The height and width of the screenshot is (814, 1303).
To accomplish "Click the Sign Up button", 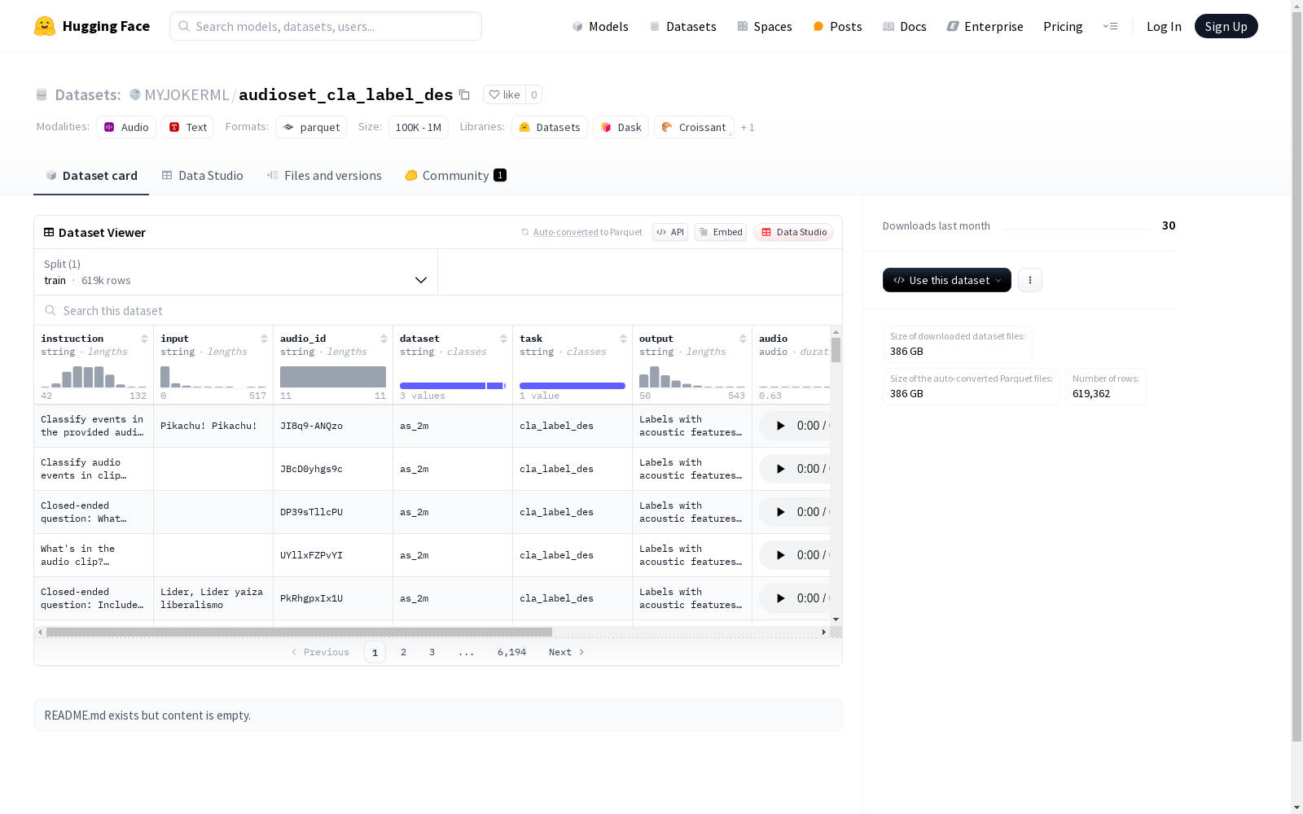I will [1226, 26].
